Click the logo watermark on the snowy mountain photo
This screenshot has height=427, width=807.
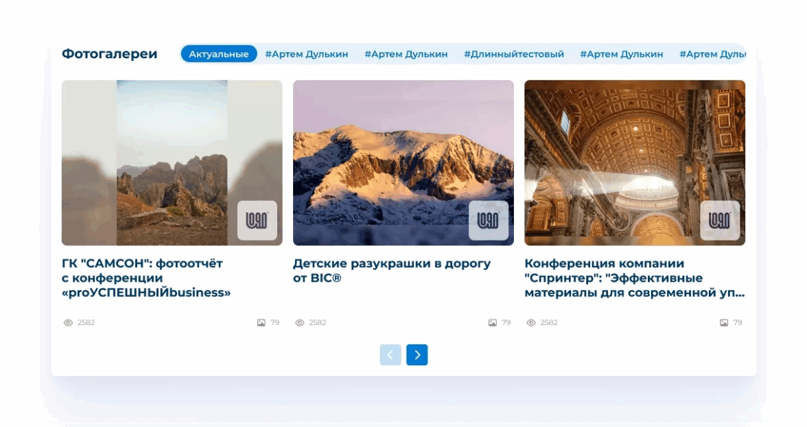[x=488, y=220]
